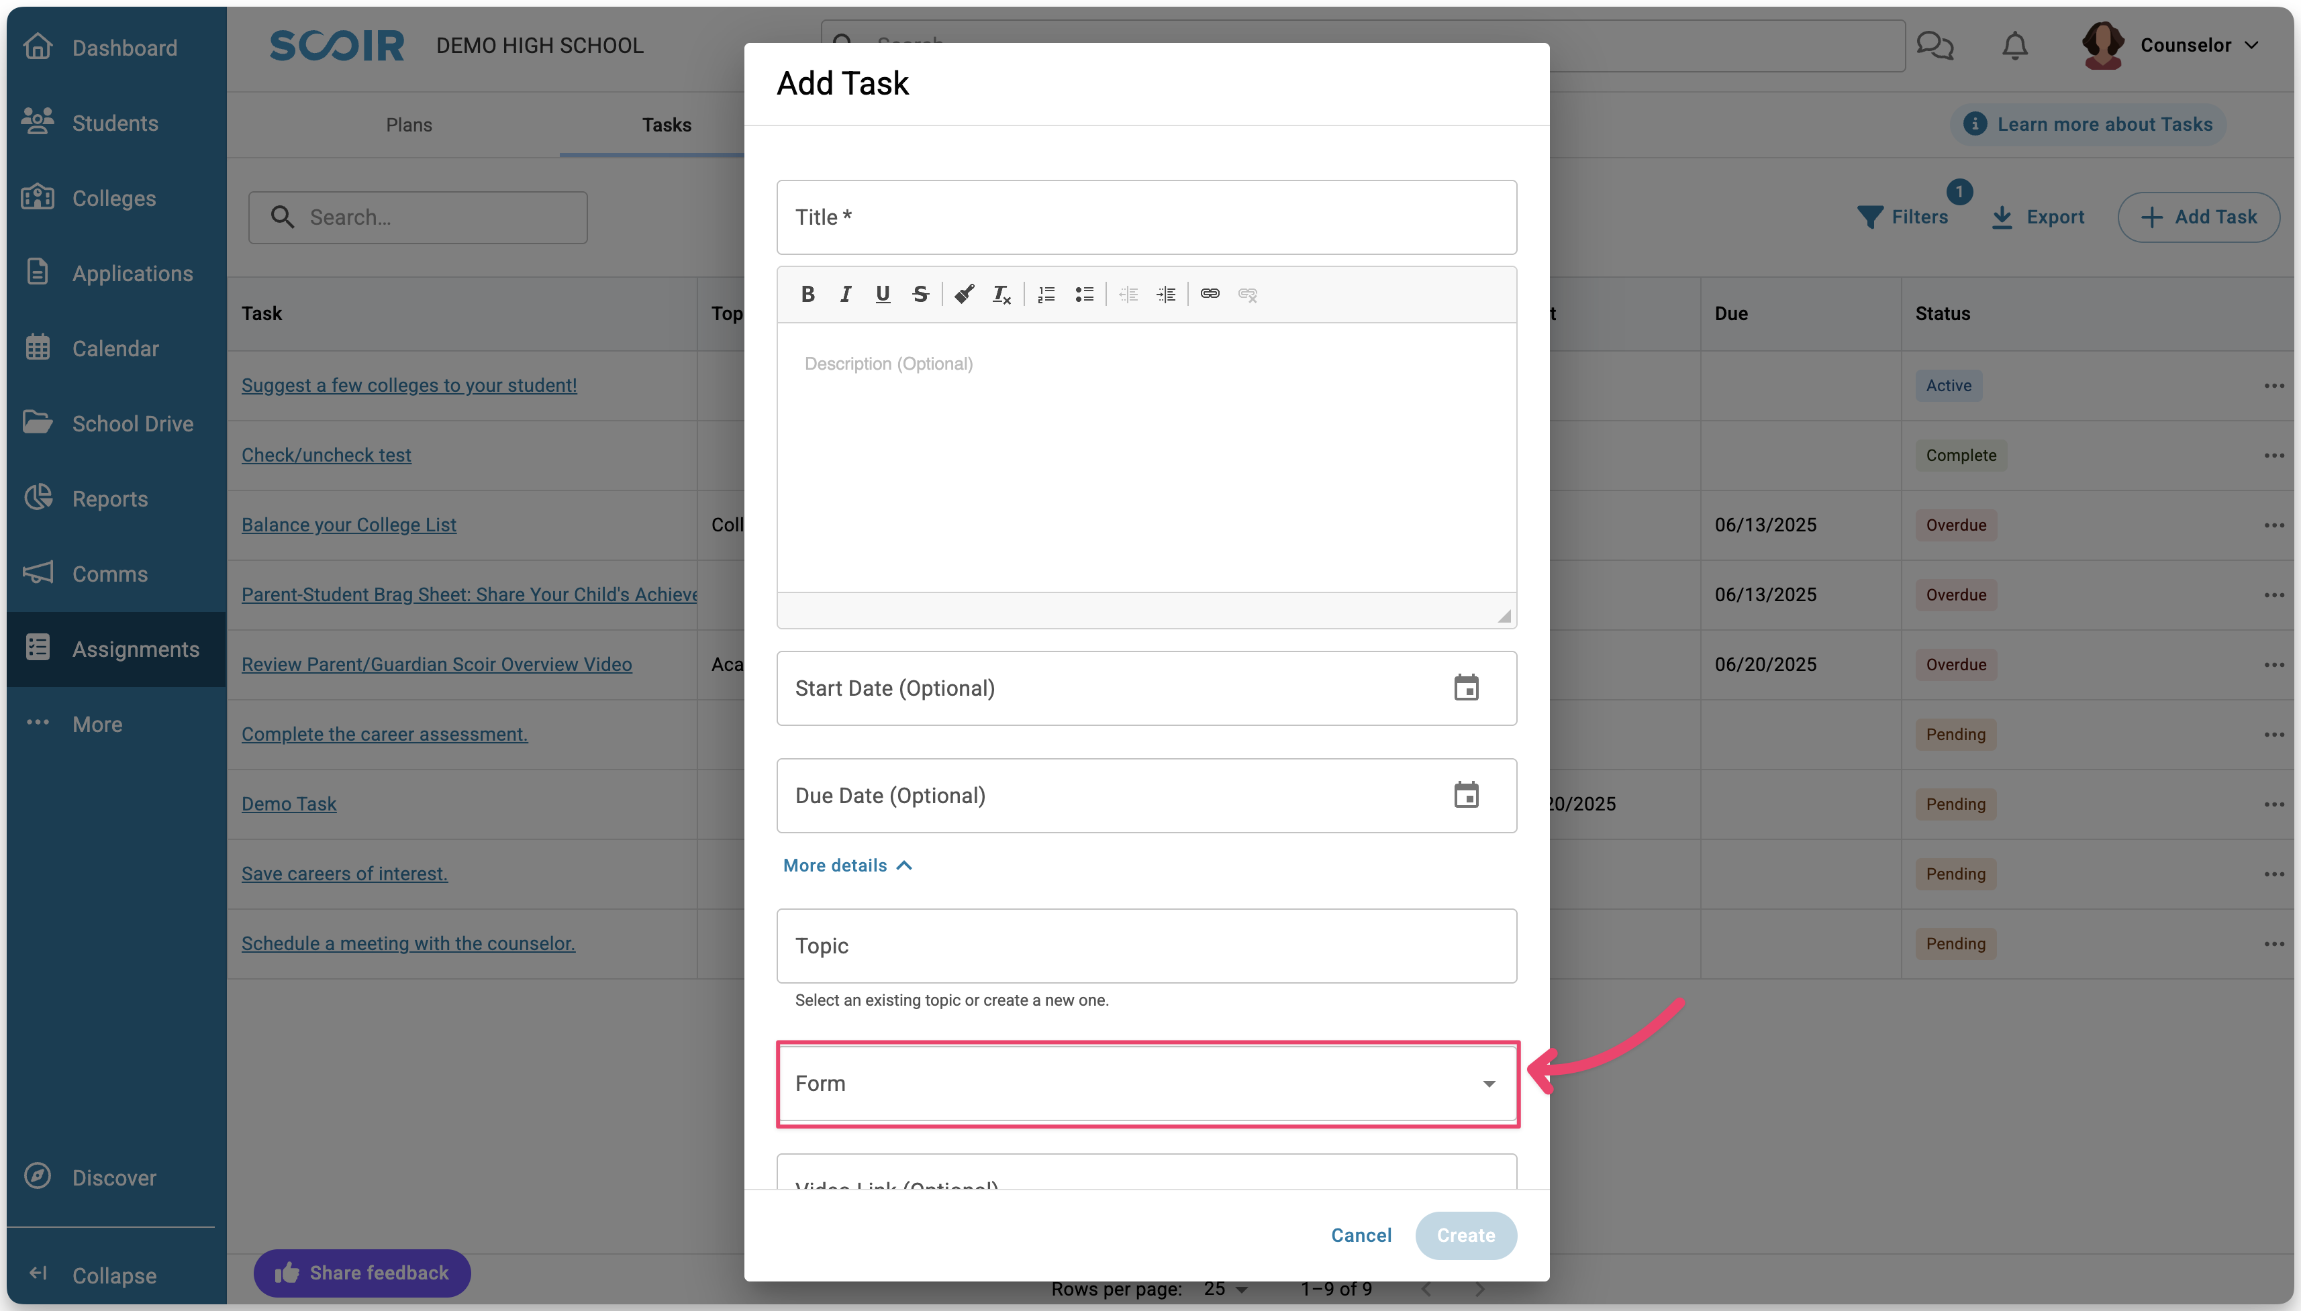
Task: Increase indent in description editor
Action: pyautogui.click(x=1165, y=295)
